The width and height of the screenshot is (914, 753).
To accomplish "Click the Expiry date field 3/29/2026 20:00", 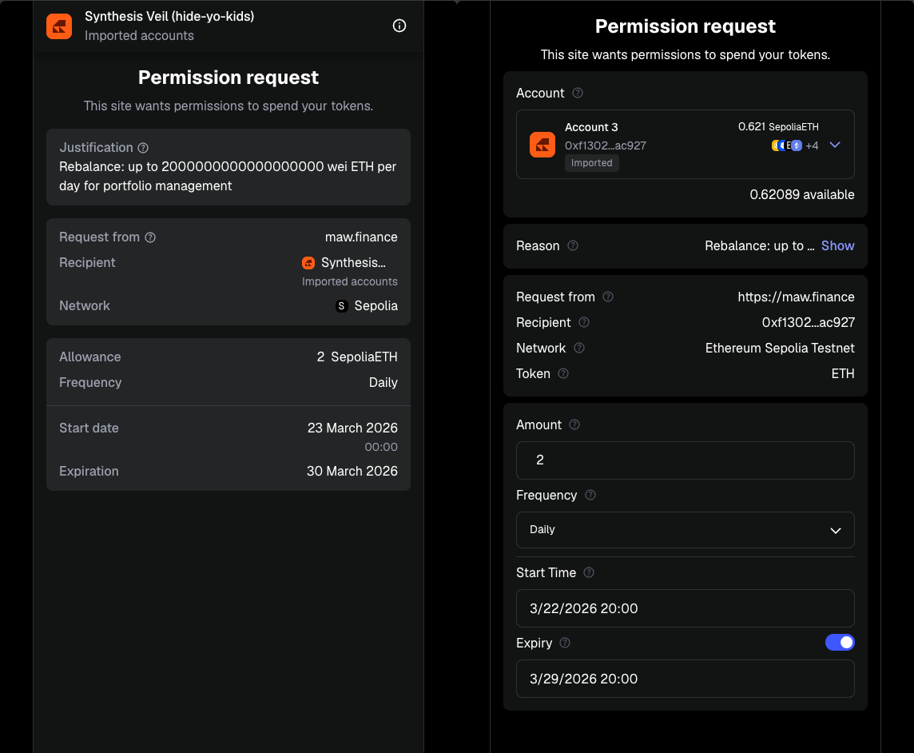I will pos(685,679).
